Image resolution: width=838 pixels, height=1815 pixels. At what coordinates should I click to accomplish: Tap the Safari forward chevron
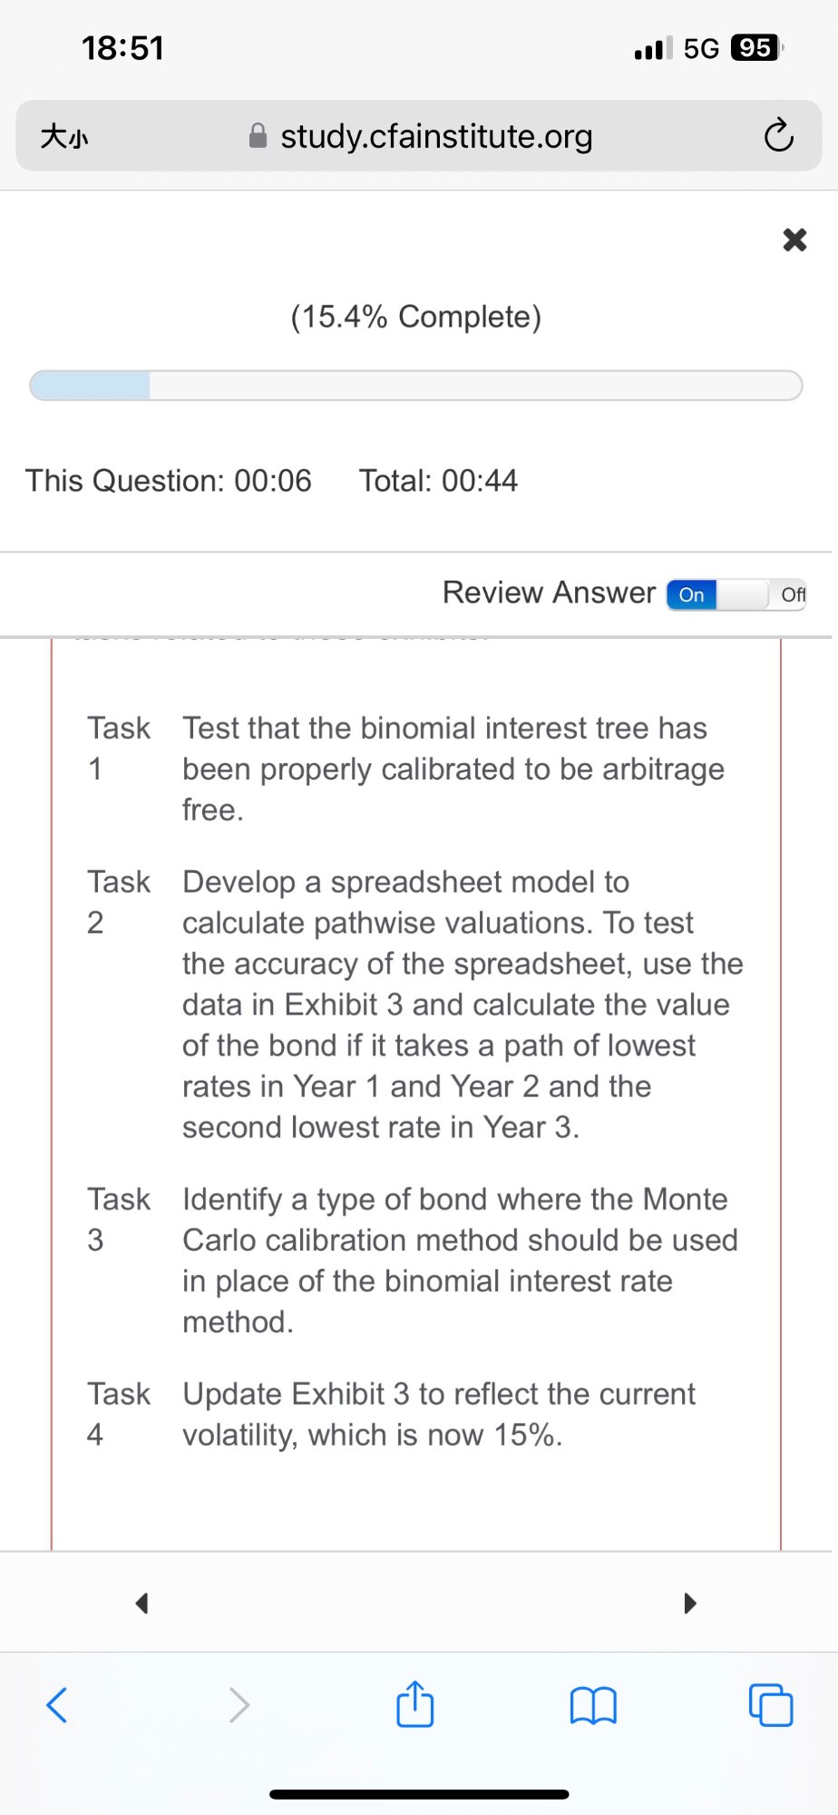239,1705
